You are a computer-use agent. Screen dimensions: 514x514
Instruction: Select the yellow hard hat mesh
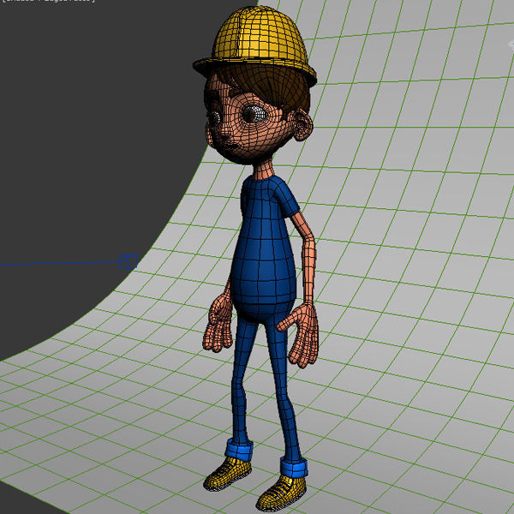(255, 46)
